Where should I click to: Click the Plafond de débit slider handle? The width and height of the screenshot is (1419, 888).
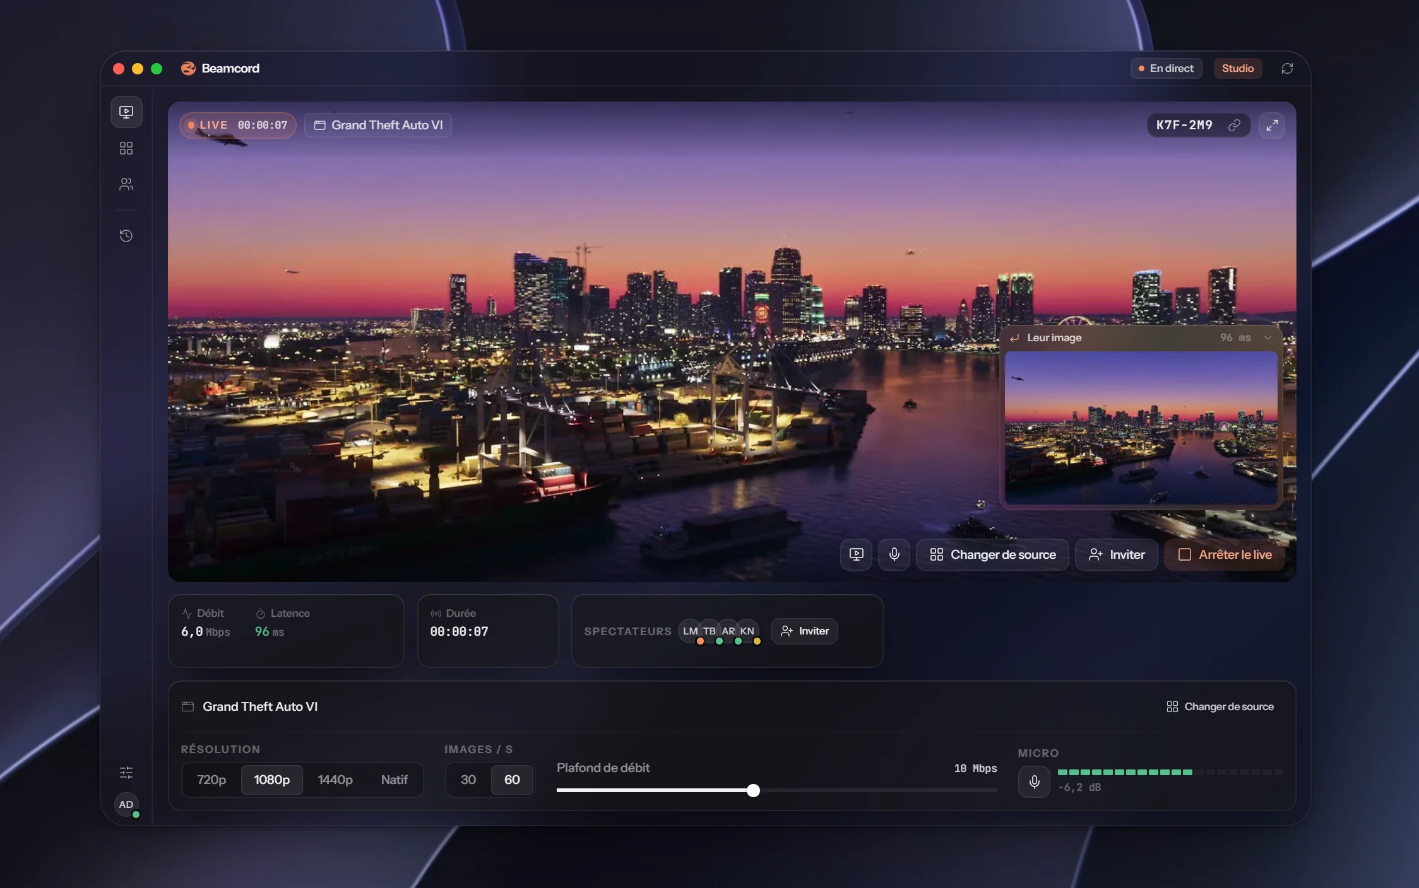click(753, 790)
